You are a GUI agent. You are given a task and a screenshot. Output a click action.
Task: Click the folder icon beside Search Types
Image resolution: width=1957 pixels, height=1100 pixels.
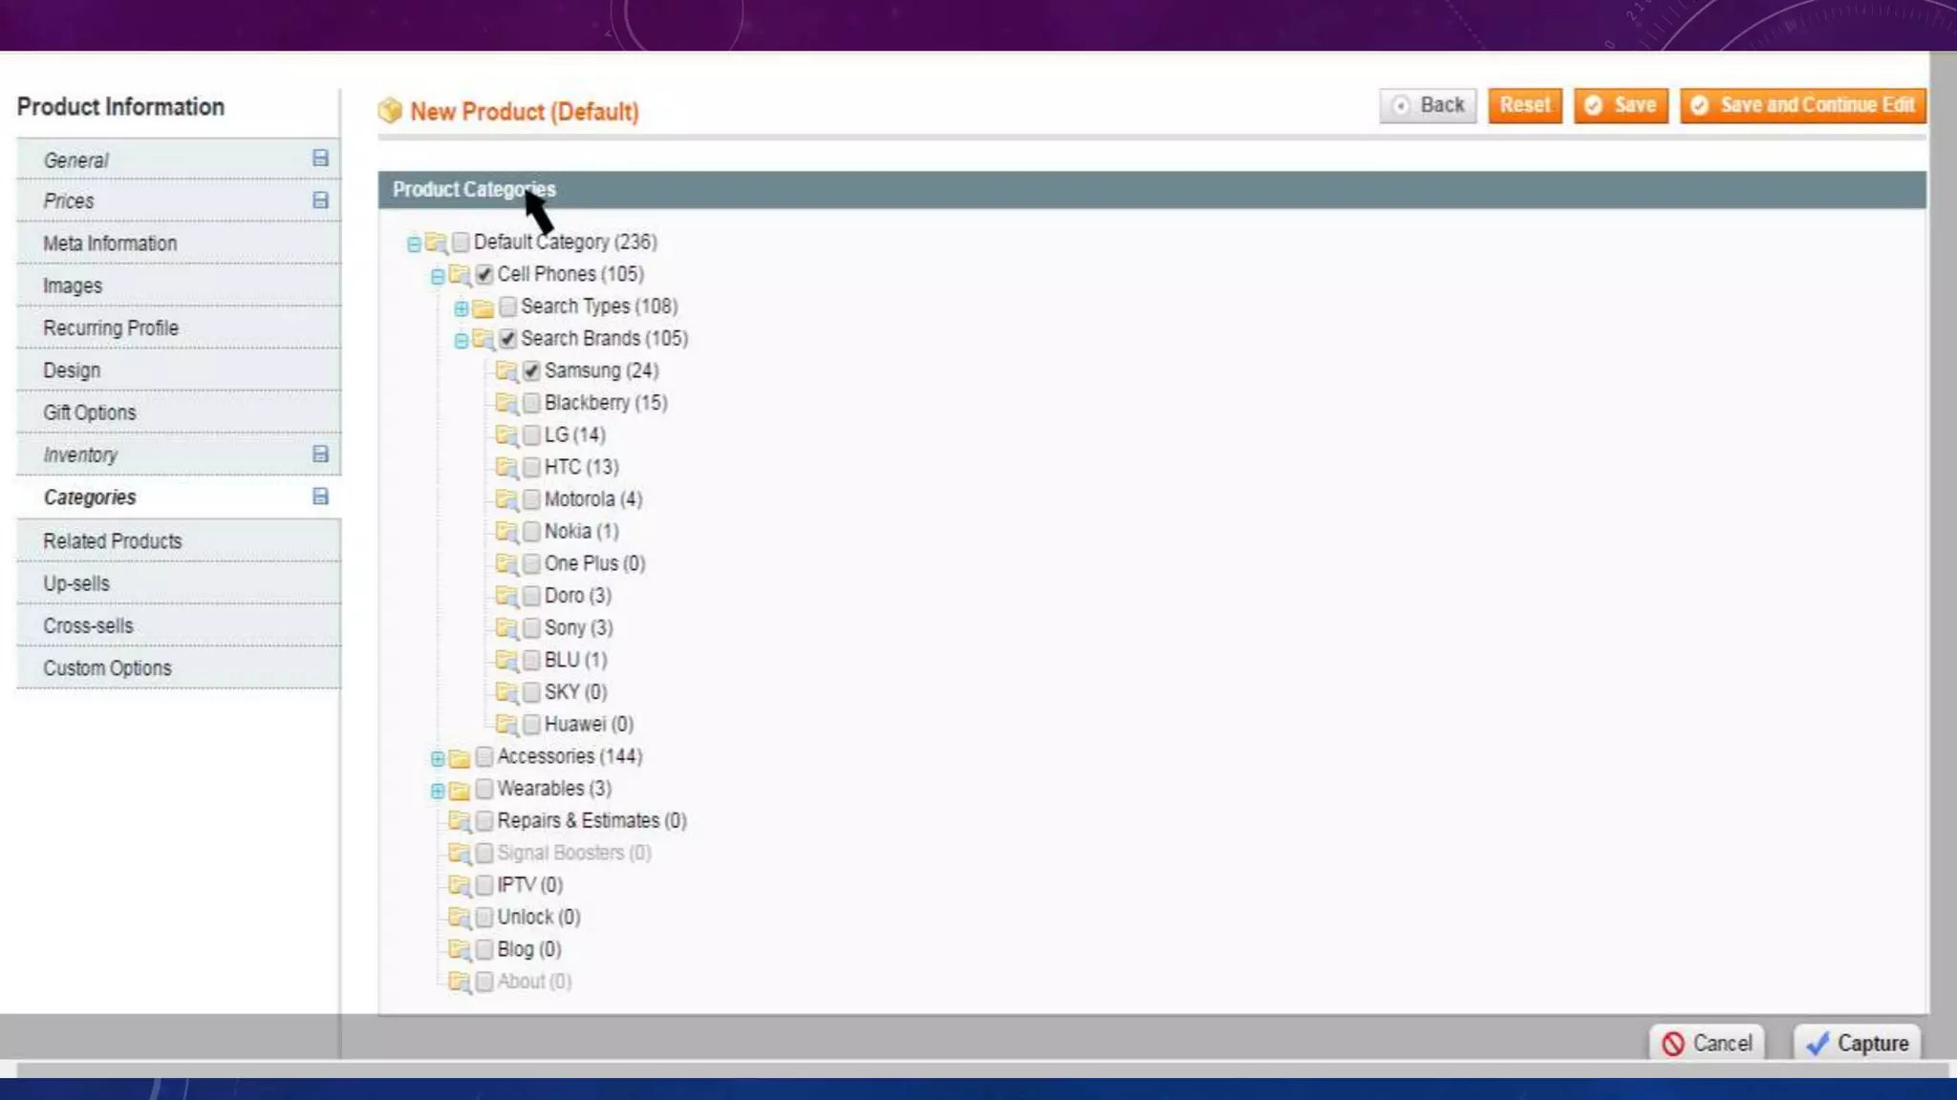(484, 307)
